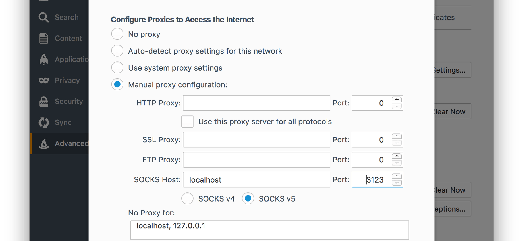Switch to SOCKS v4 radio option
523x241 pixels.
click(x=187, y=198)
